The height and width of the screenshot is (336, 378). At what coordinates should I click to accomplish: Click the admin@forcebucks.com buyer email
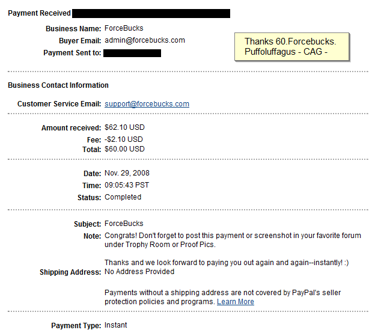pyautogui.click(x=145, y=40)
